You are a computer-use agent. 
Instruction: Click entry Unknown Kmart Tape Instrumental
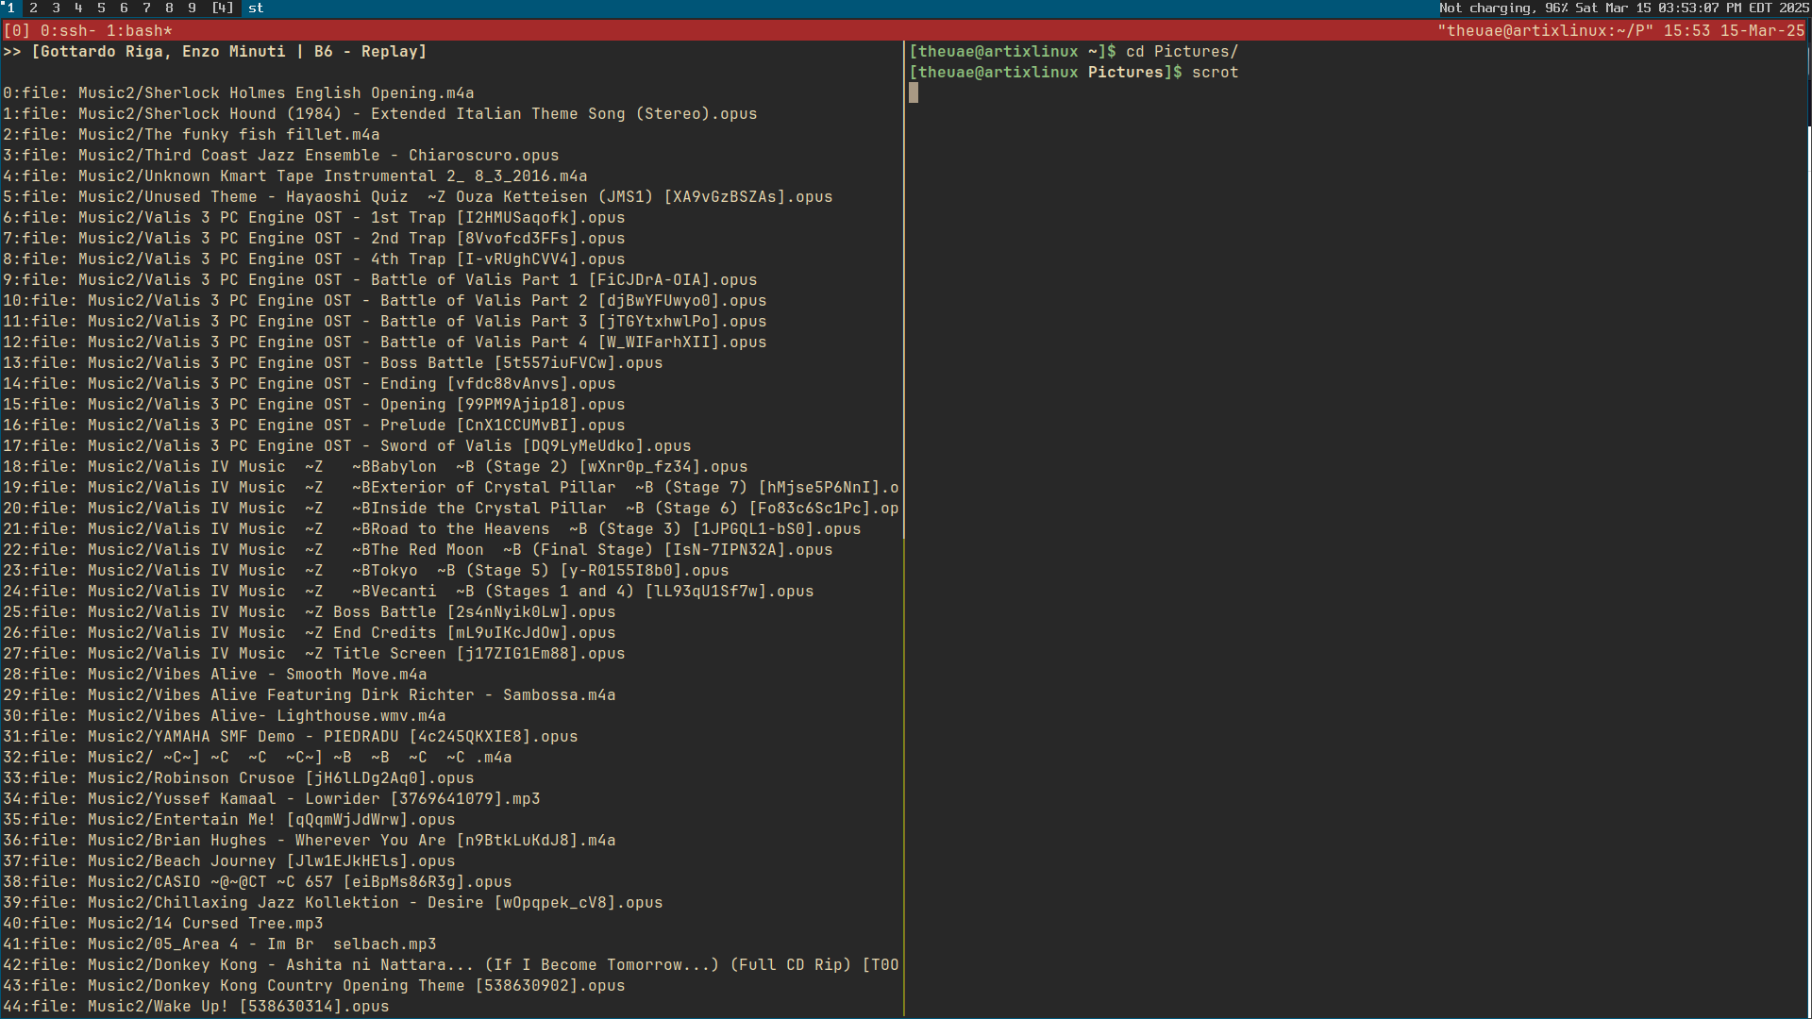pos(295,176)
